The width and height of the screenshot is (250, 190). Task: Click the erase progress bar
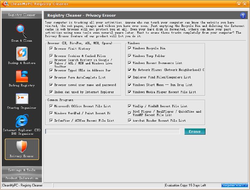[x=112, y=132]
